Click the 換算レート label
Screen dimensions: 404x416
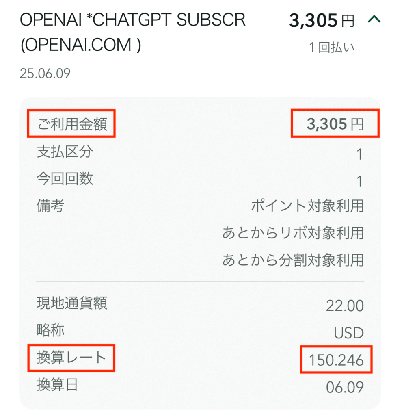[x=71, y=357]
